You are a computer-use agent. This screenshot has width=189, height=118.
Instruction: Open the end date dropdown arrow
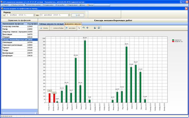tap(69, 15)
